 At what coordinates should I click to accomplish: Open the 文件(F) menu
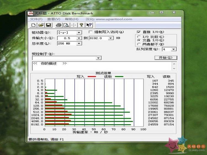click(x=36, y=19)
